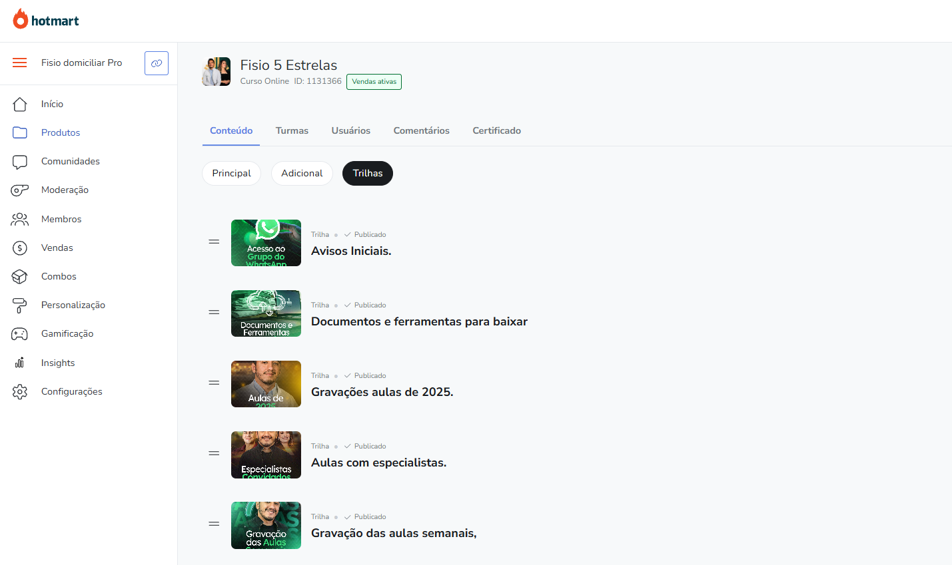Choose the Adicional content filter
The width and height of the screenshot is (952, 565).
[x=302, y=173]
